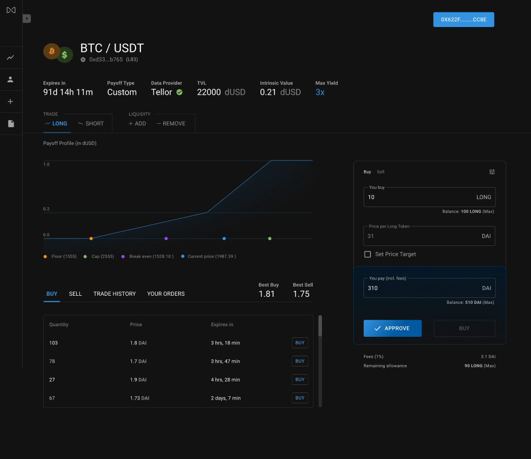Click the wallet address 0X622F...CC8E button
This screenshot has width=531, height=459.
[463, 19]
